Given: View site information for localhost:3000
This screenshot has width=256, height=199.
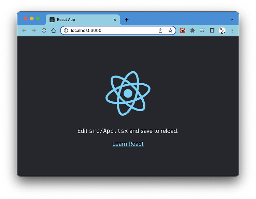Looking at the screenshot, I should [66, 30].
